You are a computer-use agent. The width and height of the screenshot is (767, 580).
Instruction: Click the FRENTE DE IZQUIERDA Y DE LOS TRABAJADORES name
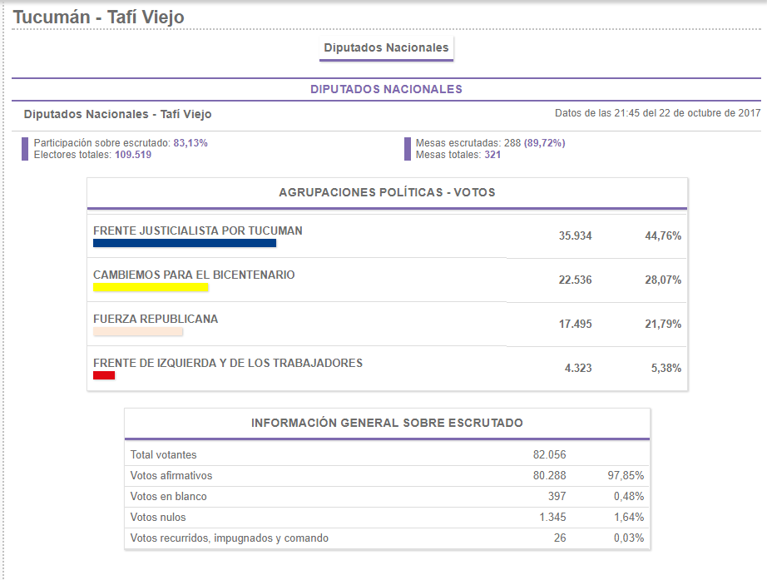point(228,363)
